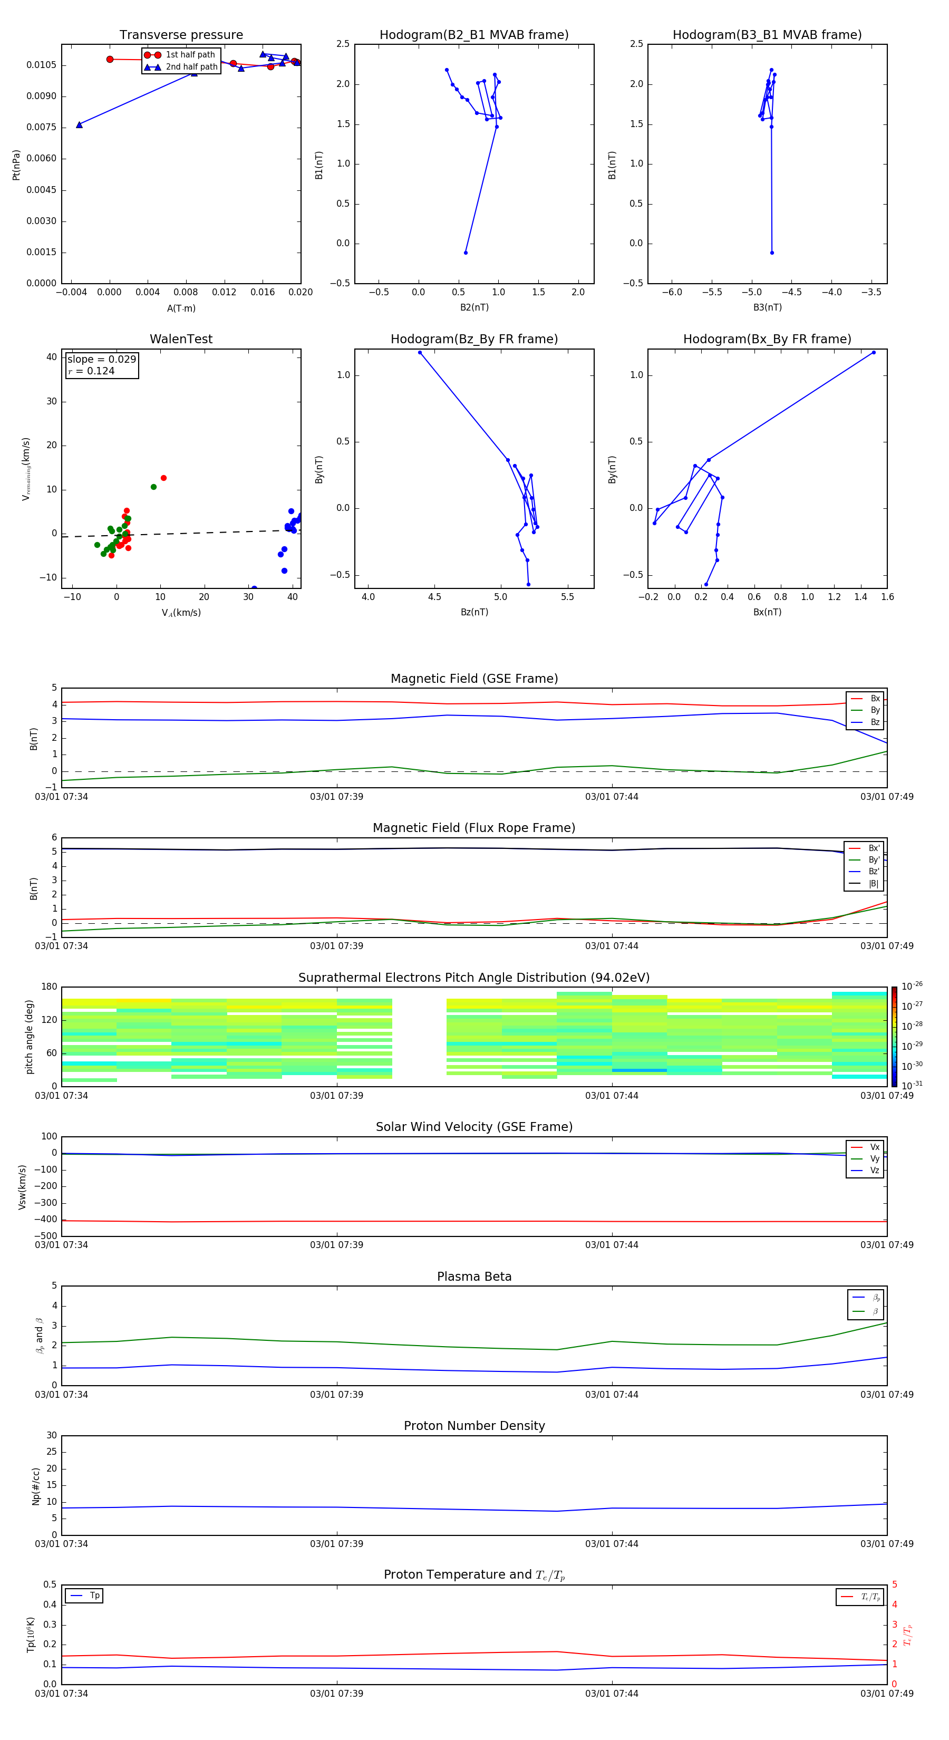Click the 'Vz' legend entry in velocity plot

[865, 1170]
